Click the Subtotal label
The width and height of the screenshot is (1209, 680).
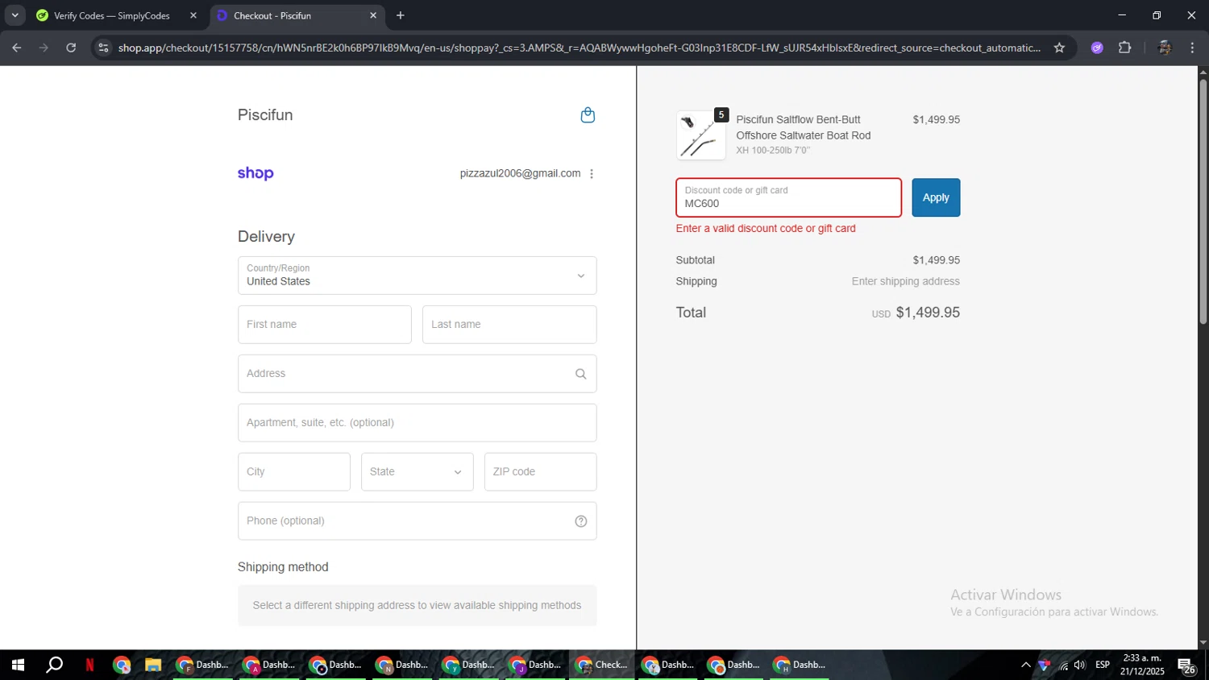[696, 260]
